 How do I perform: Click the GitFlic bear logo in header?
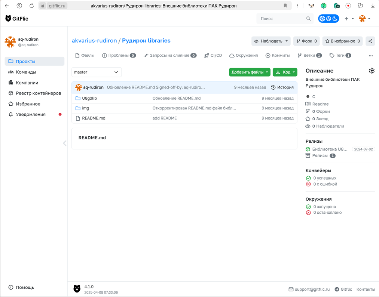coord(16,19)
